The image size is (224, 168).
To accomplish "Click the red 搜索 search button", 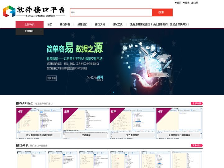I will 162,12.
